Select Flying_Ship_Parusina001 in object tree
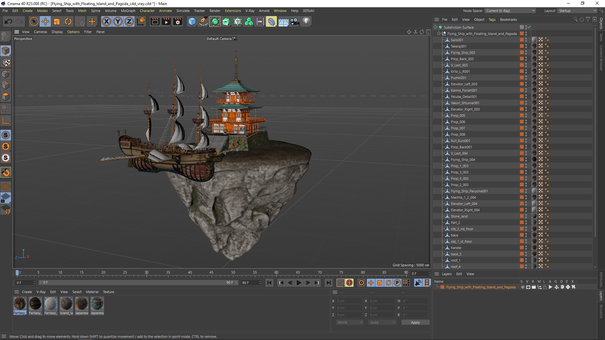605x340 pixels. (469, 191)
